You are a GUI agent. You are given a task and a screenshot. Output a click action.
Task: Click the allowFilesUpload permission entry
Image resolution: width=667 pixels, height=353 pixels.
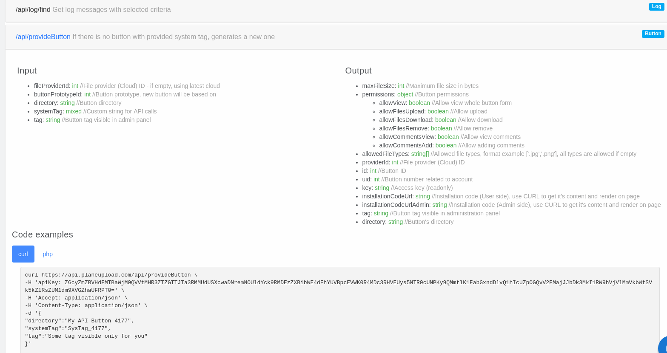pos(433,111)
